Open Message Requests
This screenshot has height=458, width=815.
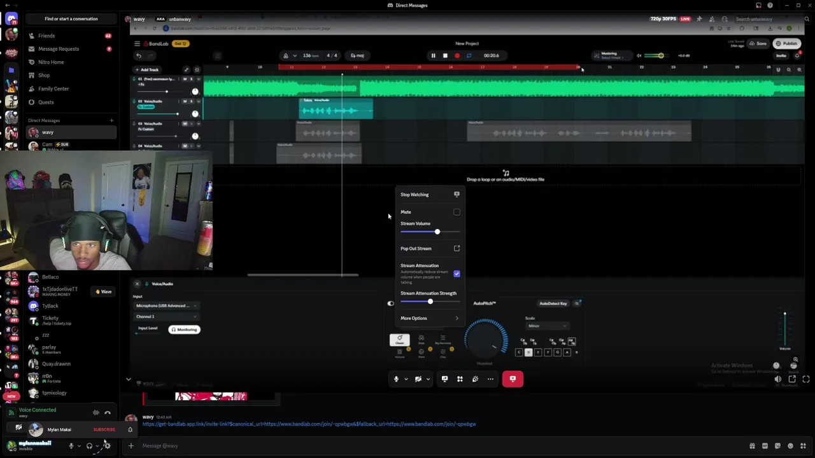71,49
